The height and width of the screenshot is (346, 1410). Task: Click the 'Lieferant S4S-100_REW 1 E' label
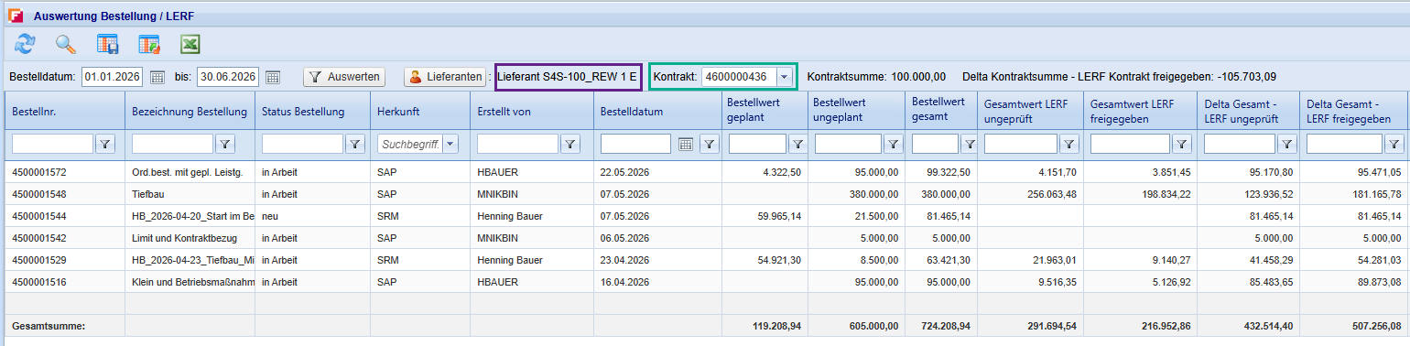coord(567,78)
